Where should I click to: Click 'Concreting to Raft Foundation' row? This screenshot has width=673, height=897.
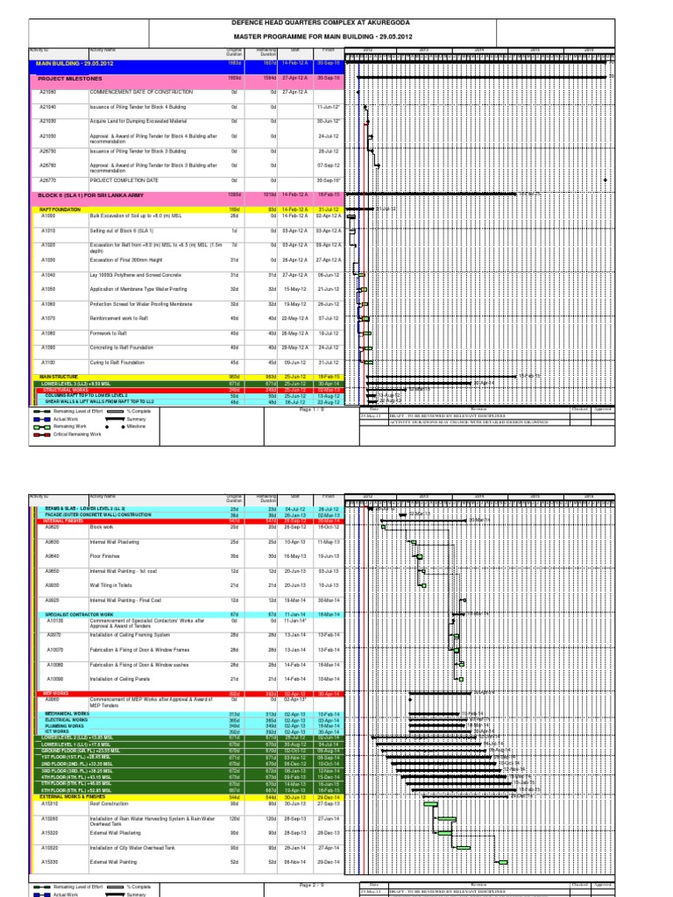tap(121, 348)
